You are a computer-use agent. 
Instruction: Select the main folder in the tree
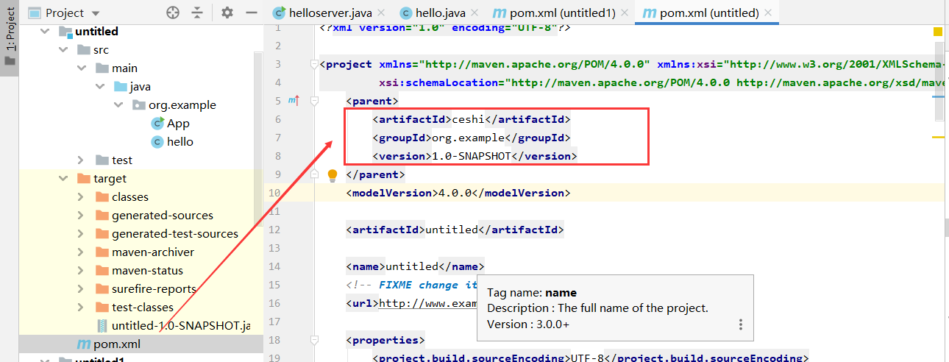[124, 68]
